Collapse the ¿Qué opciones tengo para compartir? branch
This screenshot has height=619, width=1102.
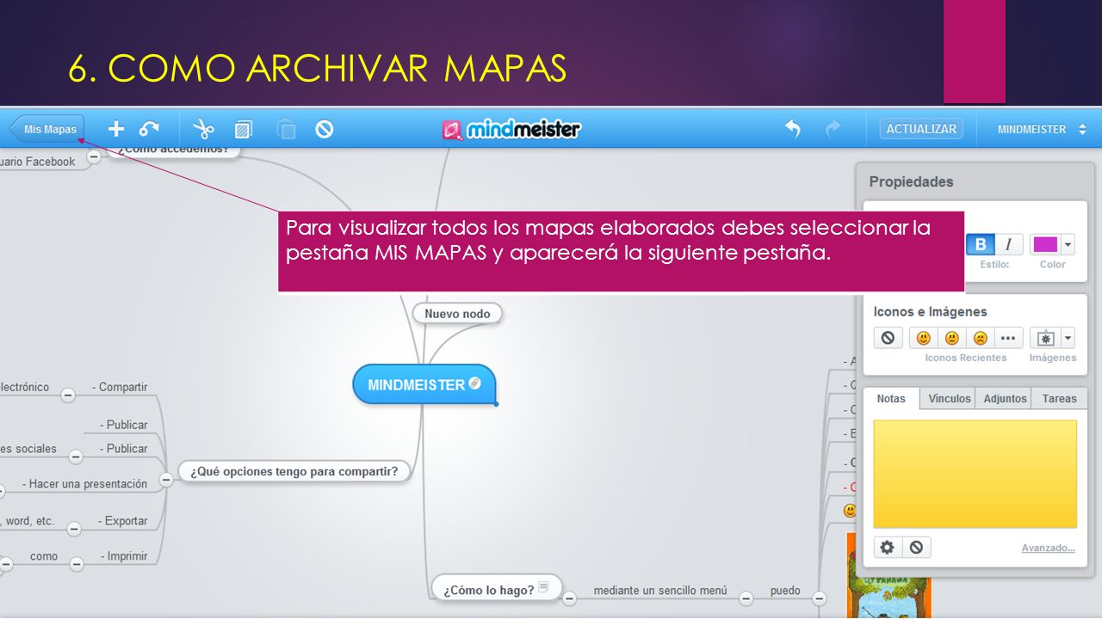(166, 480)
